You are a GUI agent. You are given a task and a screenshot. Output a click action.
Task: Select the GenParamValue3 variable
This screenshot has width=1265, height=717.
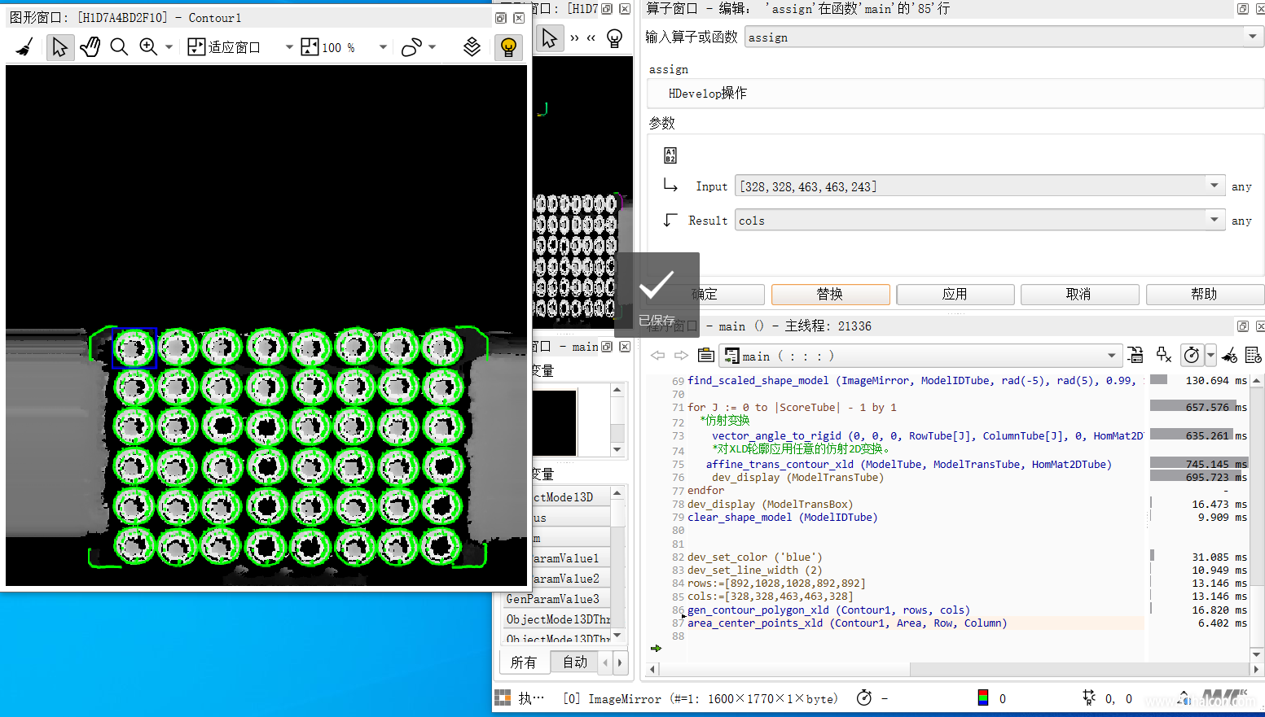coord(555,598)
